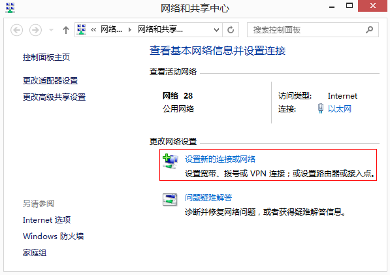Viewport: 390px width, 275px height.
Task: Go up one level with up arrow
Action: click(x=66, y=30)
